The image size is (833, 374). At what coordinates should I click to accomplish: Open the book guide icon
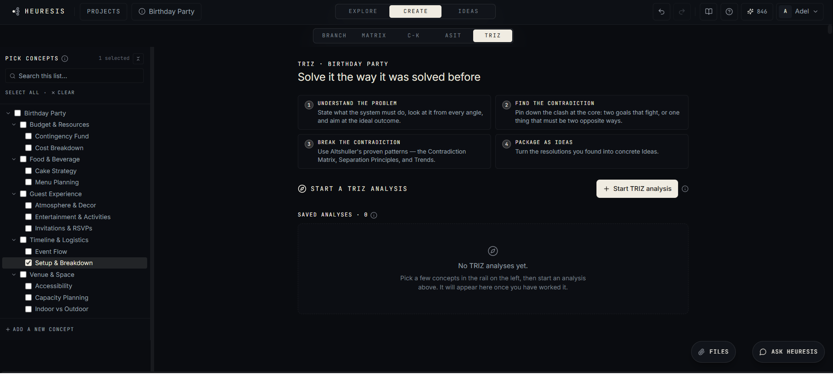click(708, 12)
